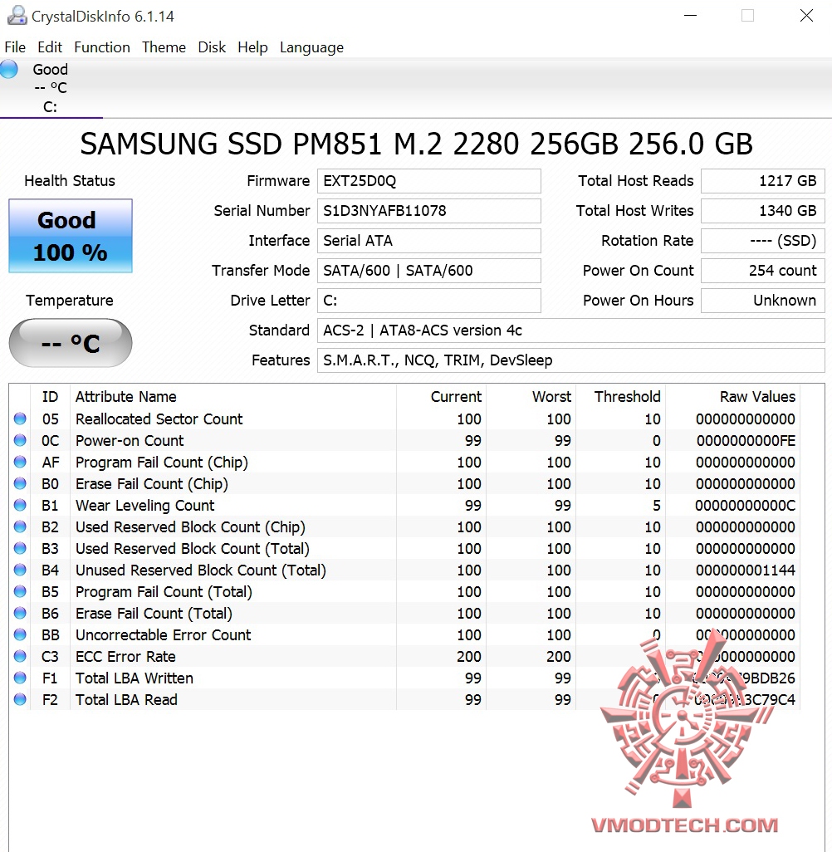Select the Power-on Count attribute name
This screenshot has height=852, width=832.
tap(130, 441)
